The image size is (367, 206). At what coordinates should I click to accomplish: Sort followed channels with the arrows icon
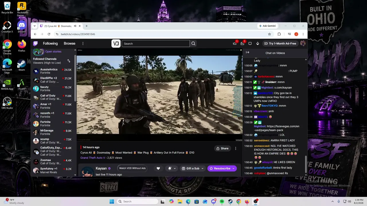(x=69, y=61)
